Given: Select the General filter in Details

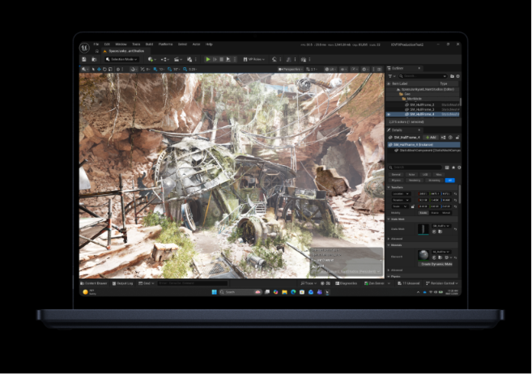Looking at the screenshot, I should (396, 174).
